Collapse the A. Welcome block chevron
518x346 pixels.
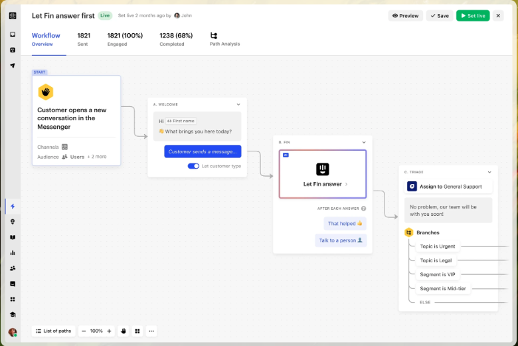coord(238,104)
